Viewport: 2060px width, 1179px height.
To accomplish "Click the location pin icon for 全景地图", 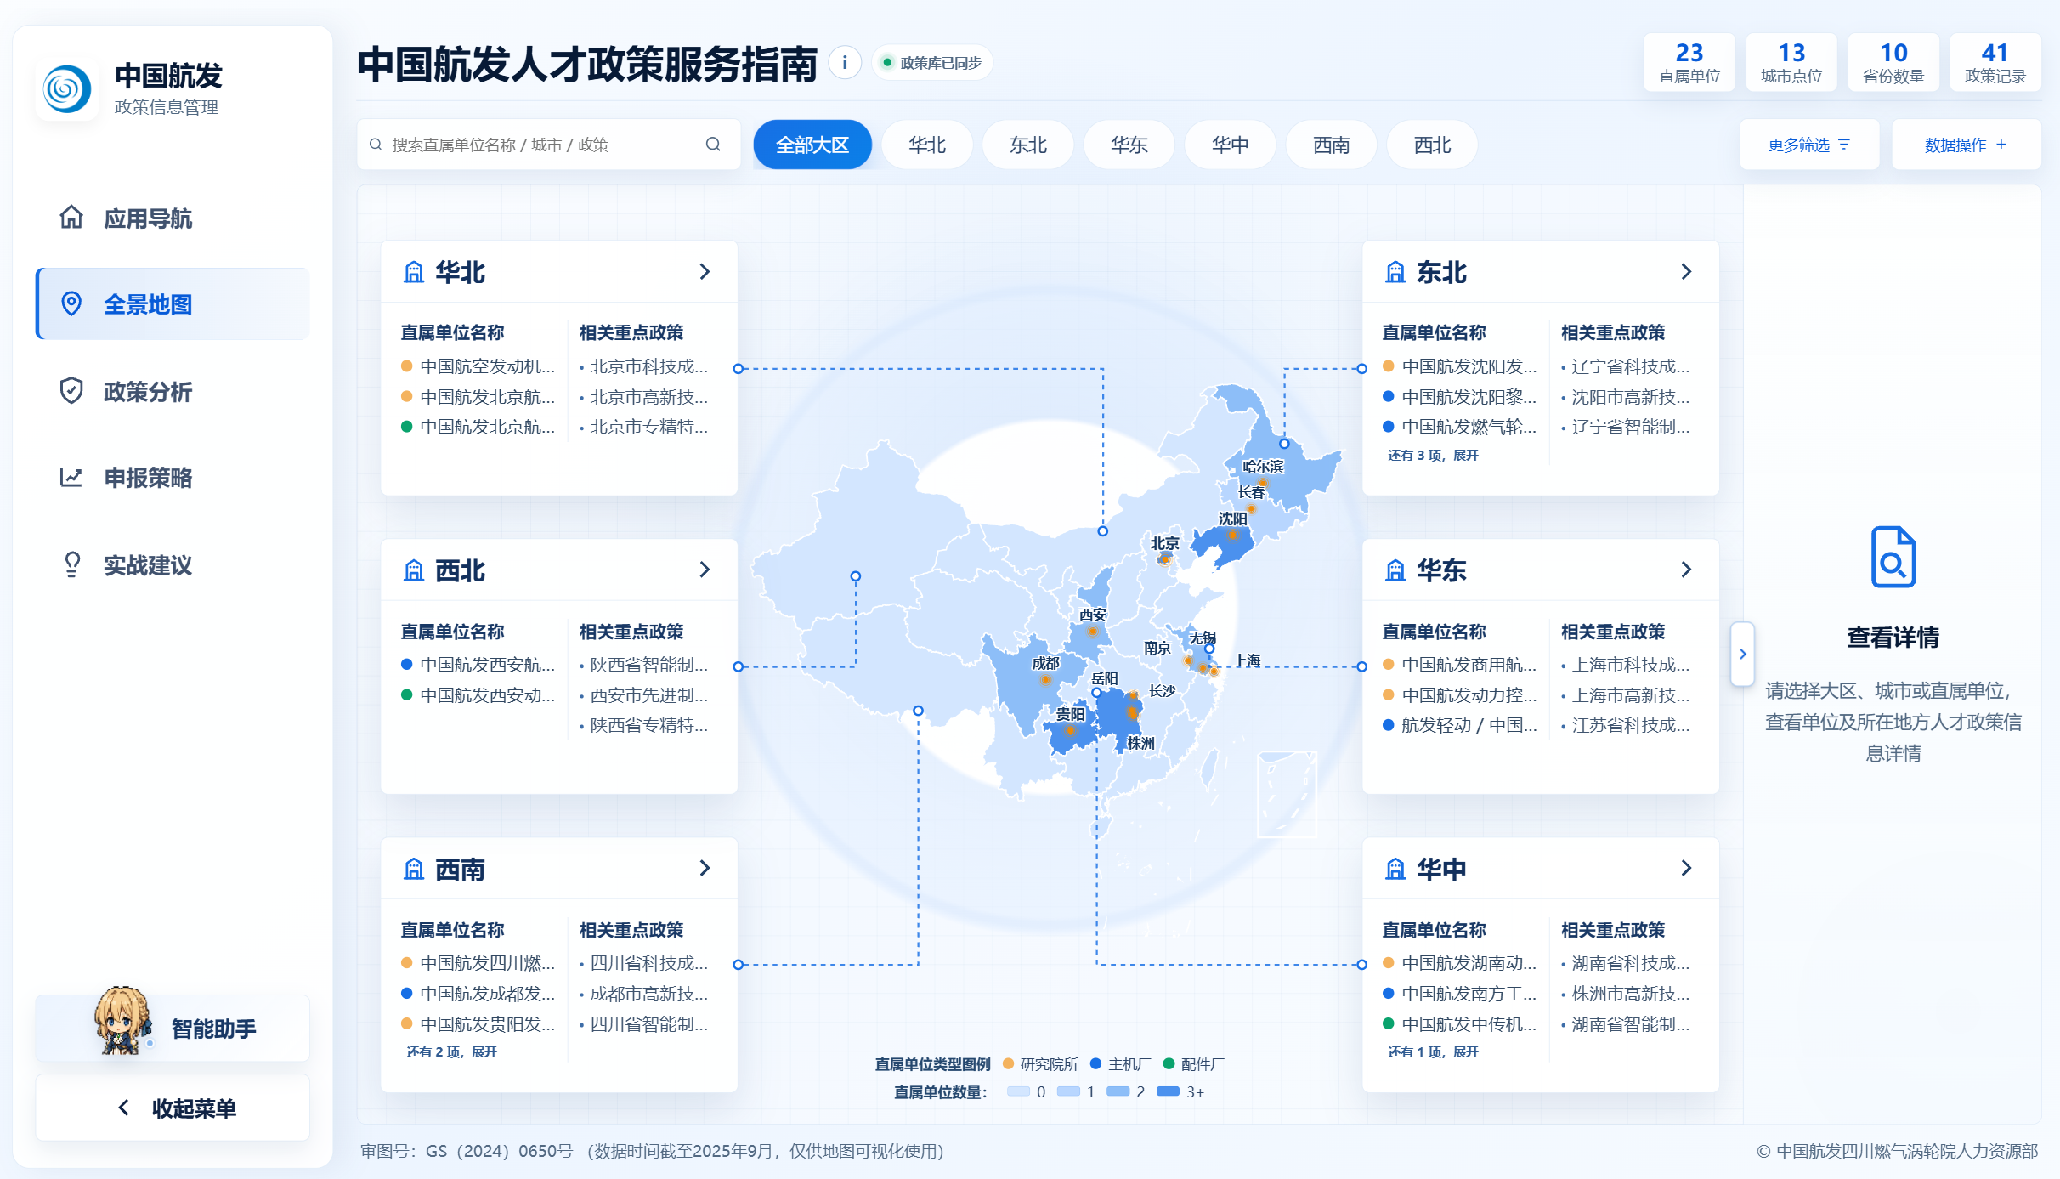I will tap(71, 303).
